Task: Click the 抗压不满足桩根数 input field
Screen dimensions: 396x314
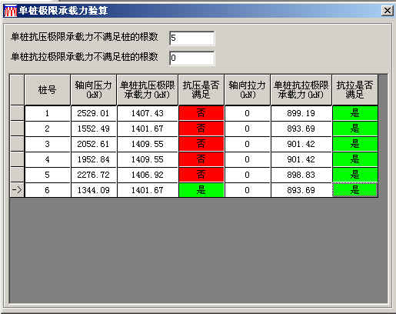Action: coord(192,38)
